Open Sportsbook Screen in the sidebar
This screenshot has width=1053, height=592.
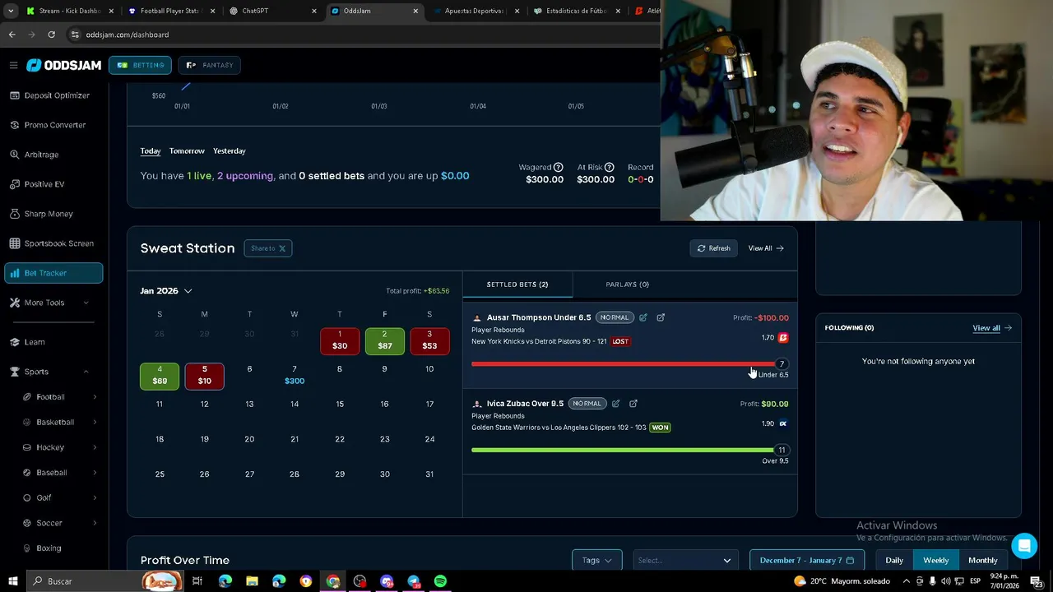coord(58,243)
